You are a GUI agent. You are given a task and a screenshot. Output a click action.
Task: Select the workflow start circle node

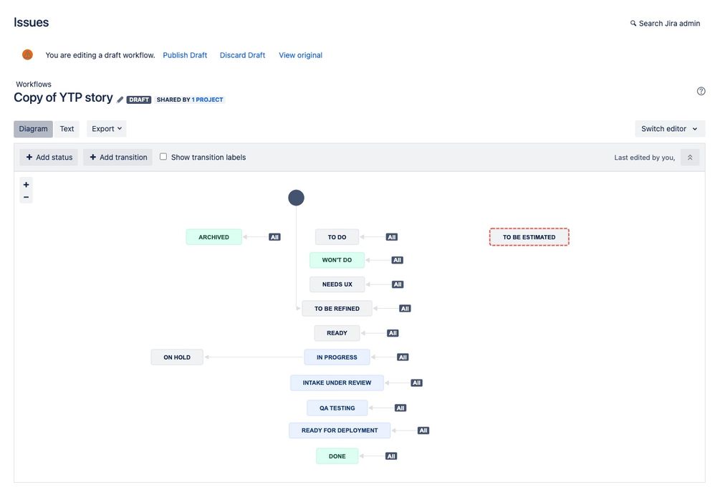pyautogui.click(x=296, y=198)
